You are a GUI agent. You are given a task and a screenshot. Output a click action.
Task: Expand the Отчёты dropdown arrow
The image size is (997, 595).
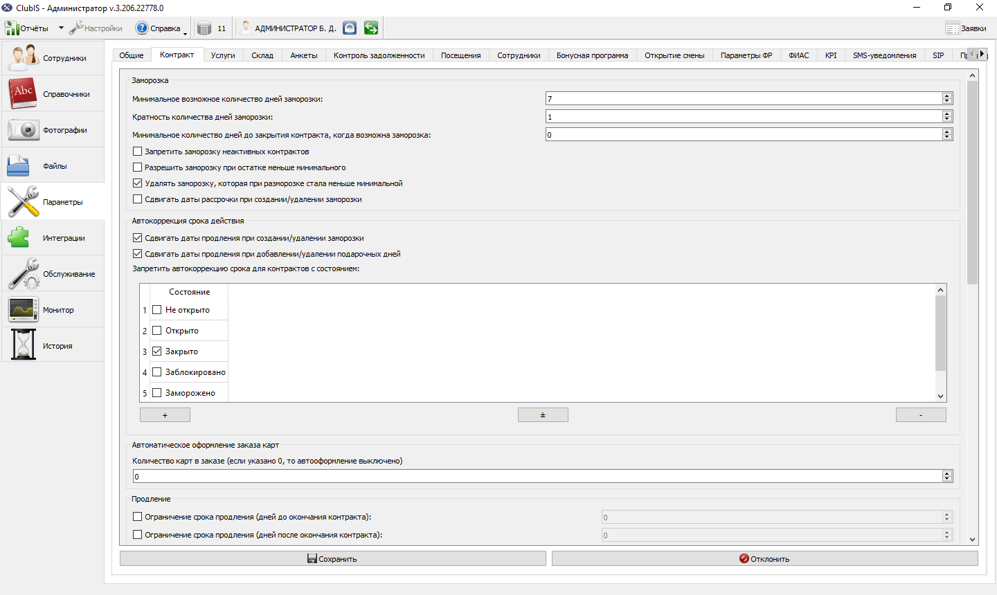[61, 28]
